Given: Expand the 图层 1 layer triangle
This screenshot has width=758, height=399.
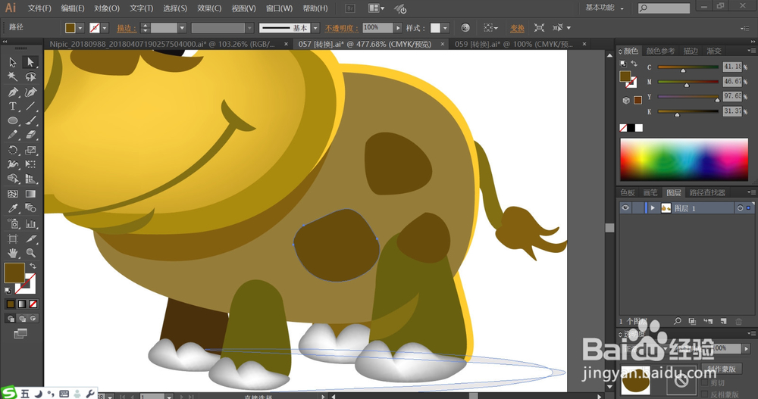Looking at the screenshot, I should tap(653, 208).
